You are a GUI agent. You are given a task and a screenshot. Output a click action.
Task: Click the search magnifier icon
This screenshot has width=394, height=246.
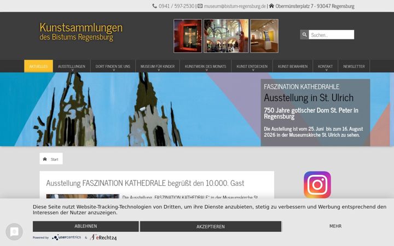[x=304, y=34]
